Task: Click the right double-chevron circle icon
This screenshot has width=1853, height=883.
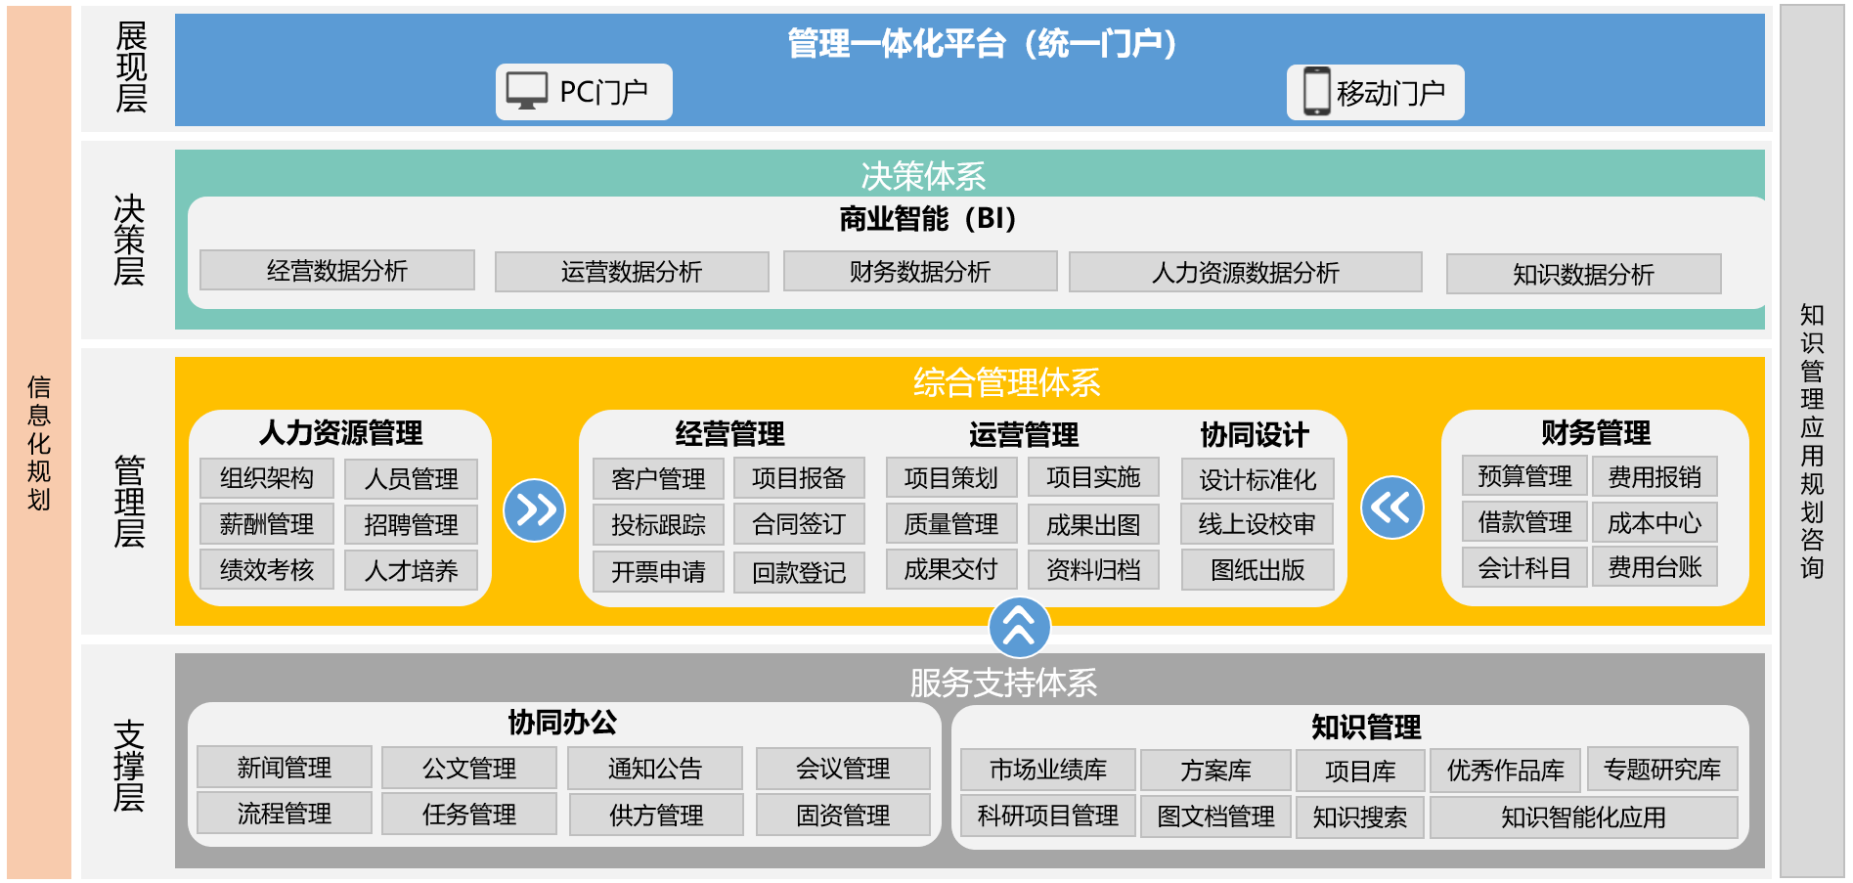Action: tap(534, 509)
